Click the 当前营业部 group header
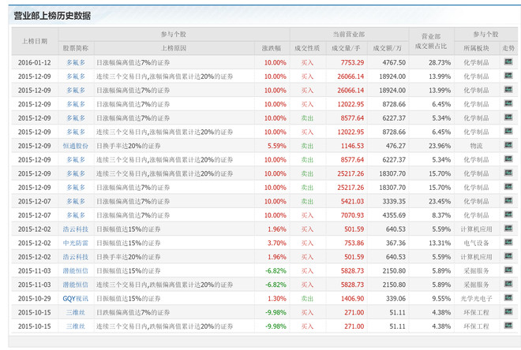Viewport: 521px width, 350px height. coord(349,34)
